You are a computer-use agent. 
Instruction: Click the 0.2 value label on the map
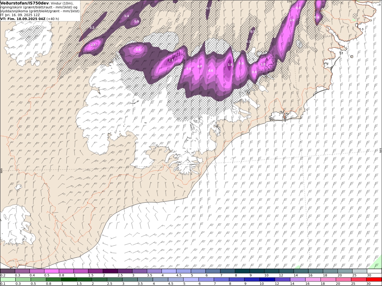pos(92,27)
